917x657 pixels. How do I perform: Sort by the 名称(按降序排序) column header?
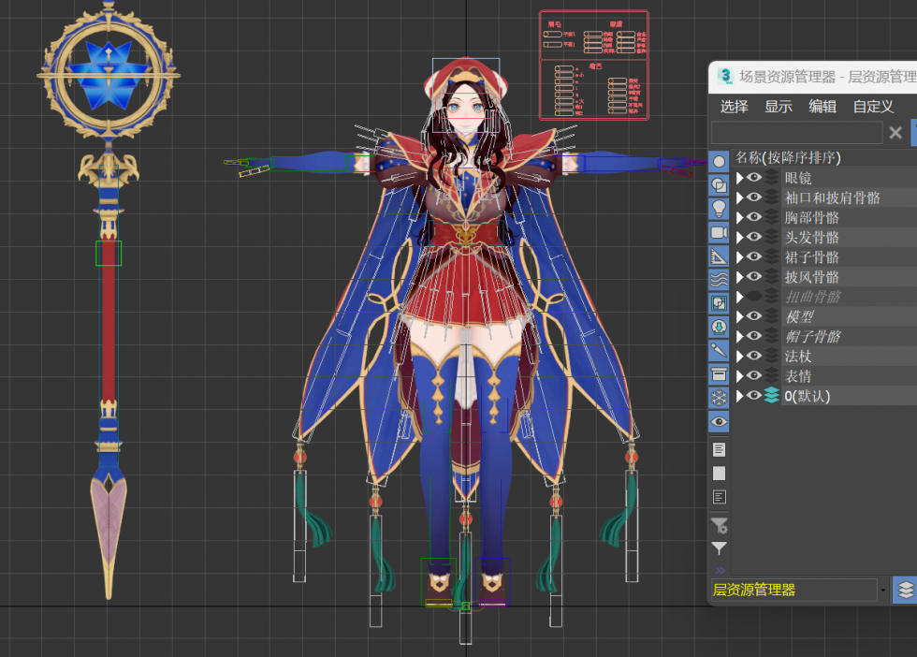[788, 157]
